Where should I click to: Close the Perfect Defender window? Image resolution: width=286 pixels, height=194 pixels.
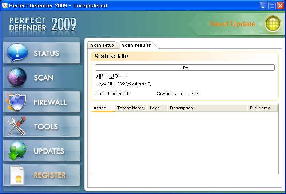tap(280, 6)
